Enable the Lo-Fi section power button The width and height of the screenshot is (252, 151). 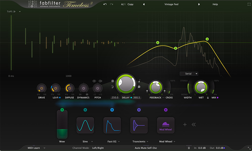click(55, 88)
